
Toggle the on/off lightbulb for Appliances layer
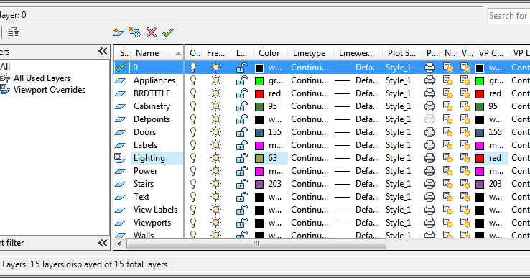[x=193, y=80]
